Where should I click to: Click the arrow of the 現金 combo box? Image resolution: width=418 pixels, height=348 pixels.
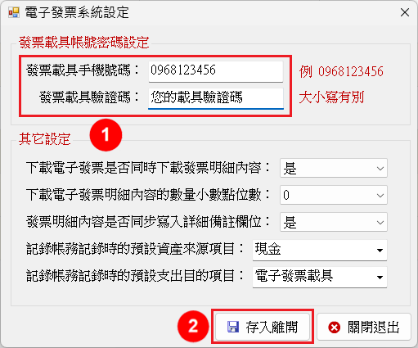click(380, 250)
